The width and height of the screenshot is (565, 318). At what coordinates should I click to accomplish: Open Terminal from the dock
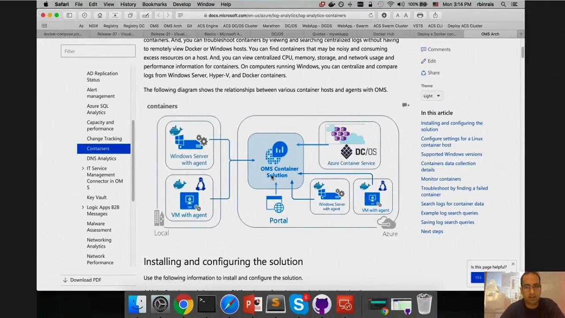[x=206, y=304]
